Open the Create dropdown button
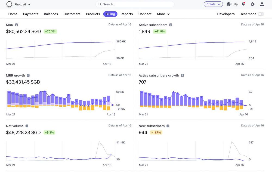The width and height of the screenshot is (272, 176). coord(213,4)
